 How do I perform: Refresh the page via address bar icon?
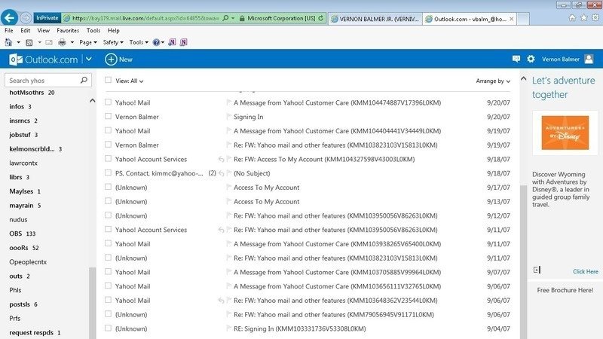click(321, 18)
